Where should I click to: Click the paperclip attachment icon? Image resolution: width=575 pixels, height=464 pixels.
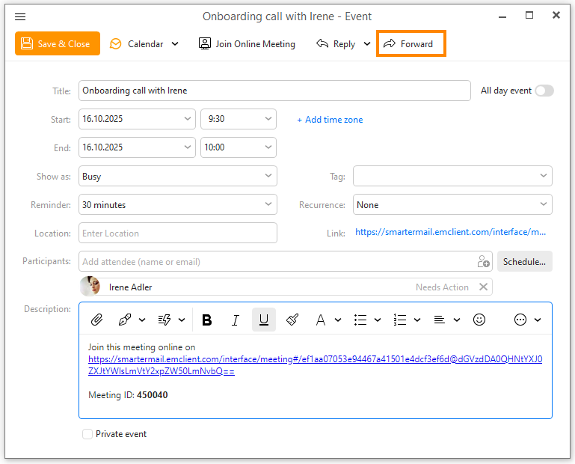click(96, 320)
